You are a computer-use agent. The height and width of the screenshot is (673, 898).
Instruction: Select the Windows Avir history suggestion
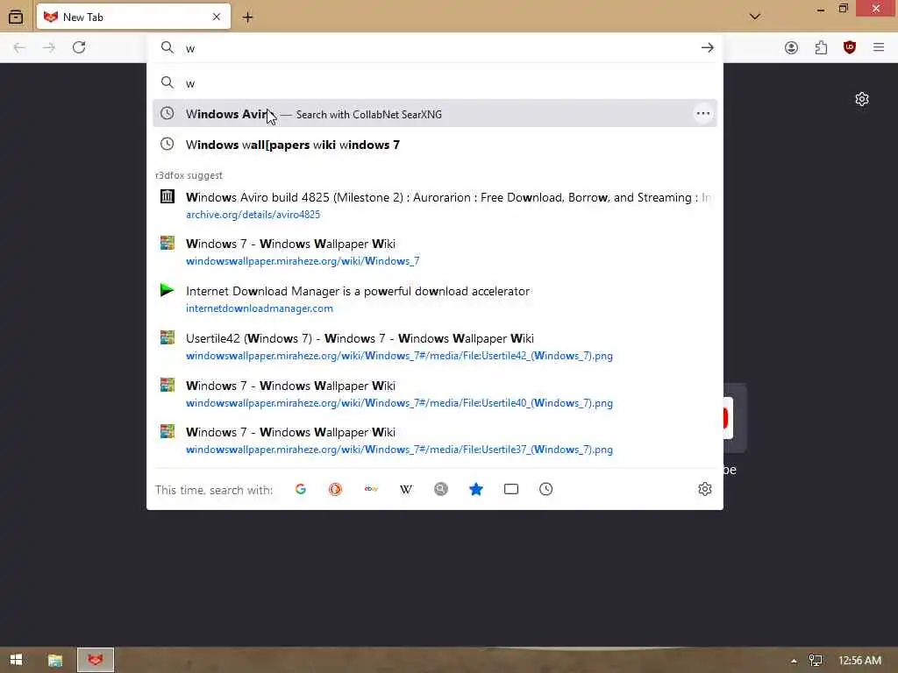tap(435, 113)
